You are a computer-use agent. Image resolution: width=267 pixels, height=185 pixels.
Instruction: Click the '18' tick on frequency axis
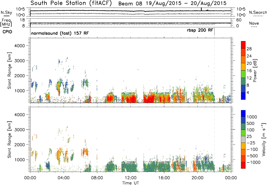23,20
